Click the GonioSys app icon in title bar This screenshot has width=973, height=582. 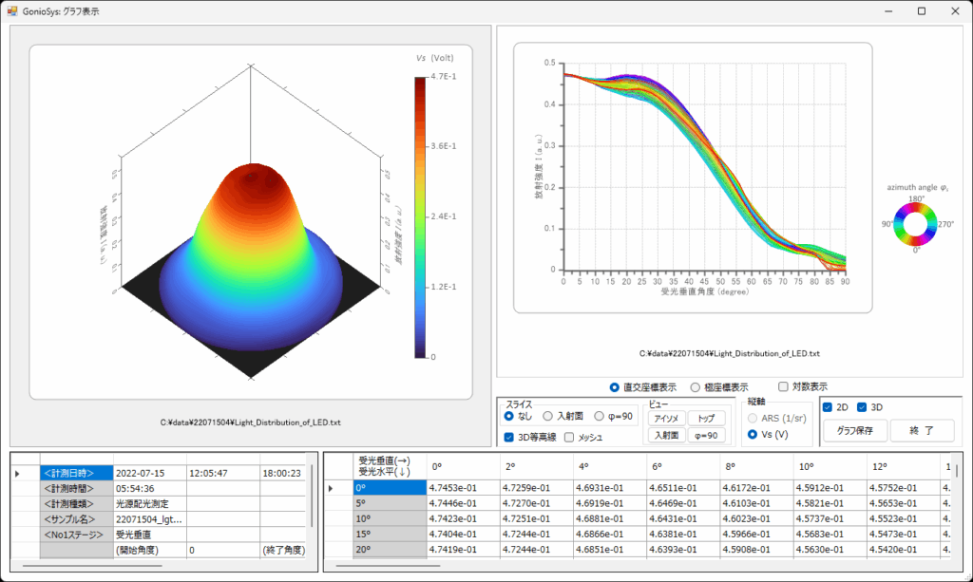pos(12,11)
